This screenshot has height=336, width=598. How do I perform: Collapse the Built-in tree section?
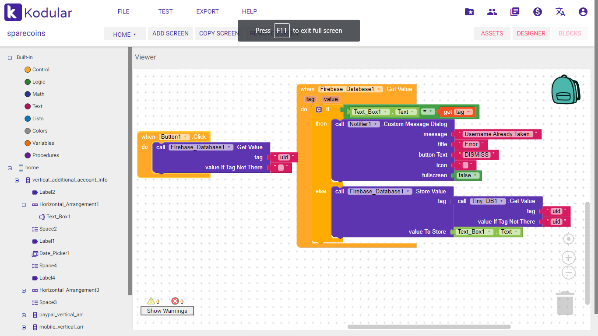click(10, 57)
